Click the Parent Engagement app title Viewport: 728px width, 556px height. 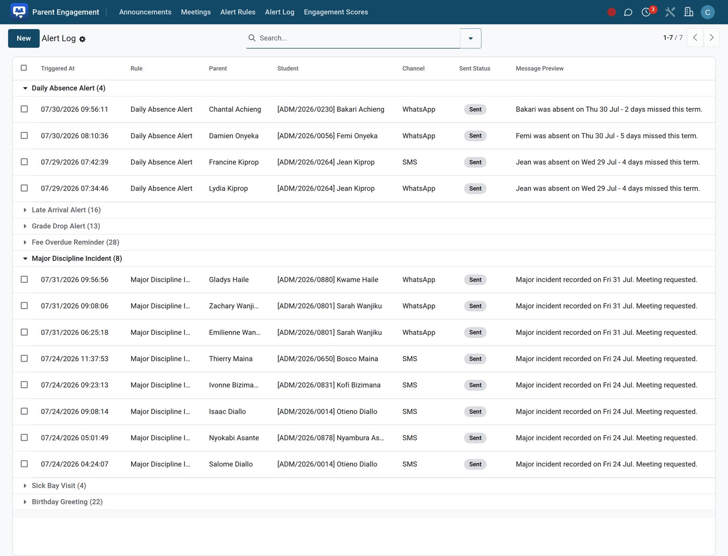pos(66,12)
